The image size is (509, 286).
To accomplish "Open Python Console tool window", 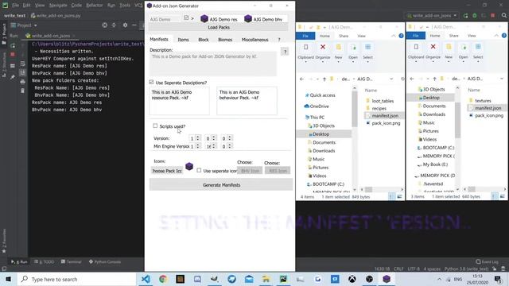I will pos(105,261).
